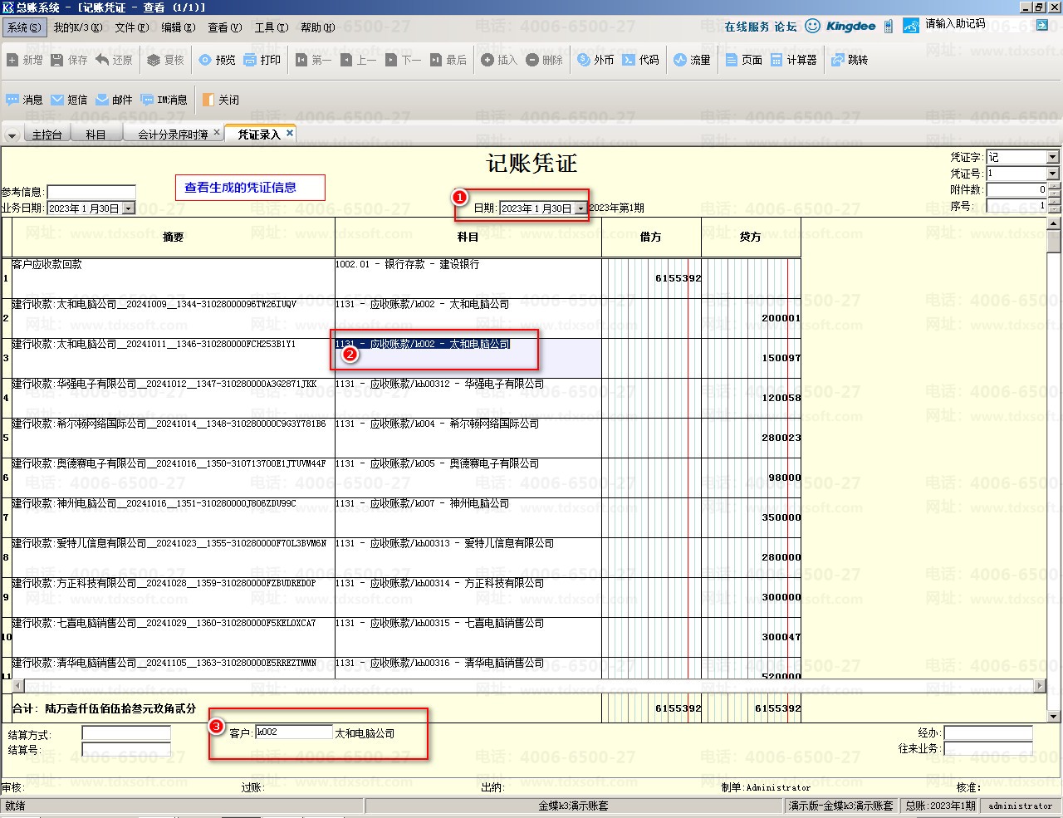Click the Save (保存) toolbar icon
The height and width of the screenshot is (818, 1063).
click(x=57, y=60)
